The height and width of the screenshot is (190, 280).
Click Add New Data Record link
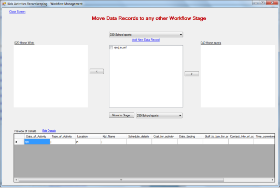click(x=146, y=39)
